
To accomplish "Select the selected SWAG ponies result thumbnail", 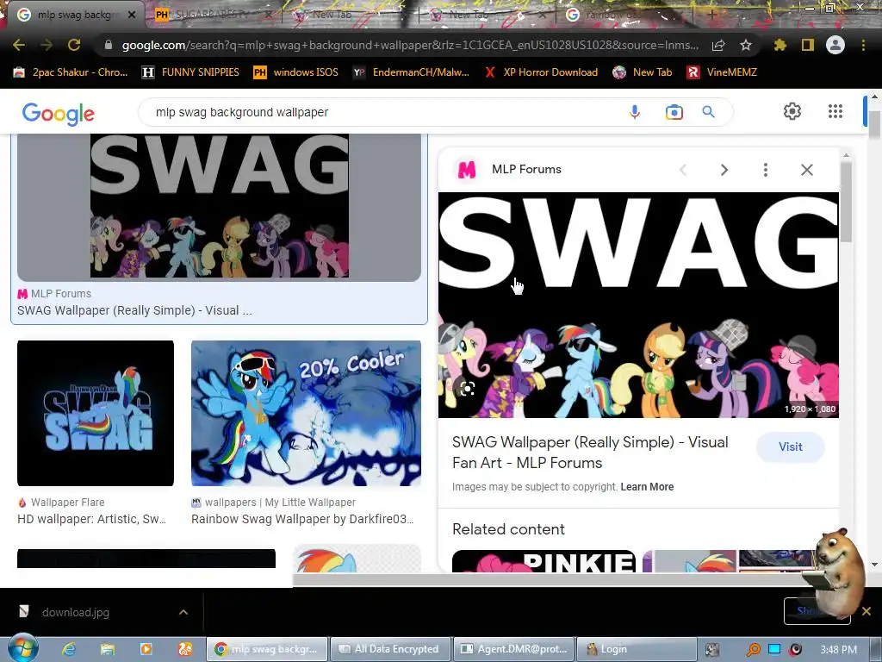I will (219, 207).
